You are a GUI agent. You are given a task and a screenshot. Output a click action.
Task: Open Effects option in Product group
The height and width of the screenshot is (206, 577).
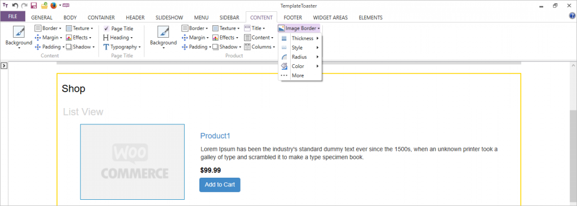(225, 38)
